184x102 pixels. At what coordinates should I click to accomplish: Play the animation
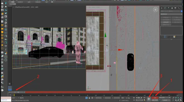tap(139, 98)
